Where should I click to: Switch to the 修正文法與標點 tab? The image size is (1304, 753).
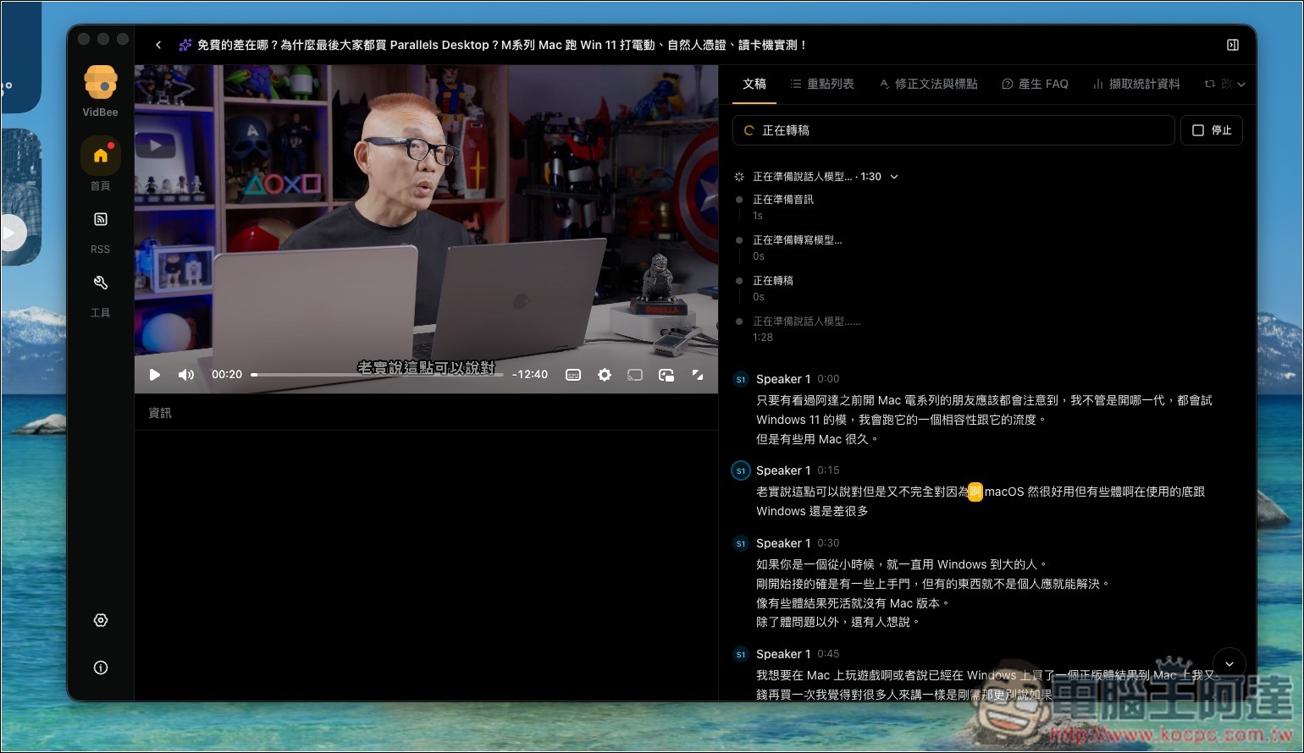coord(928,84)
